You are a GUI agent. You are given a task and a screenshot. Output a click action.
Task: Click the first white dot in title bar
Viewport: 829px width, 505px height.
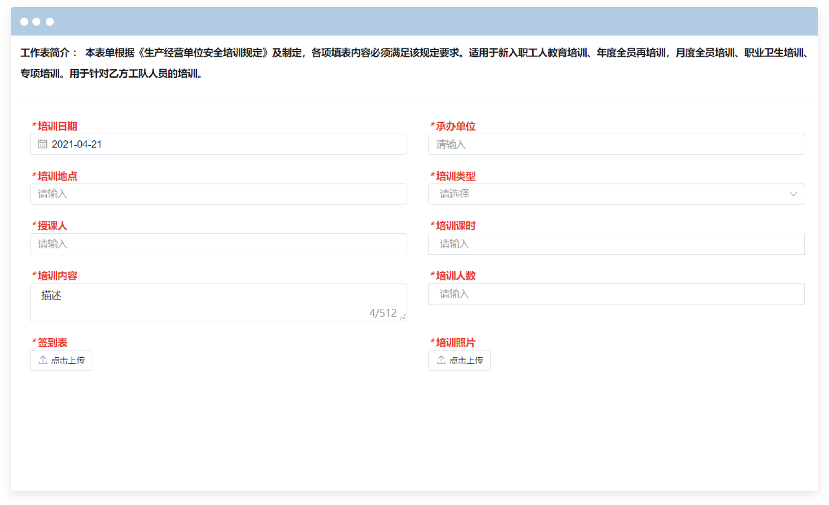click(x=24, y=22)
